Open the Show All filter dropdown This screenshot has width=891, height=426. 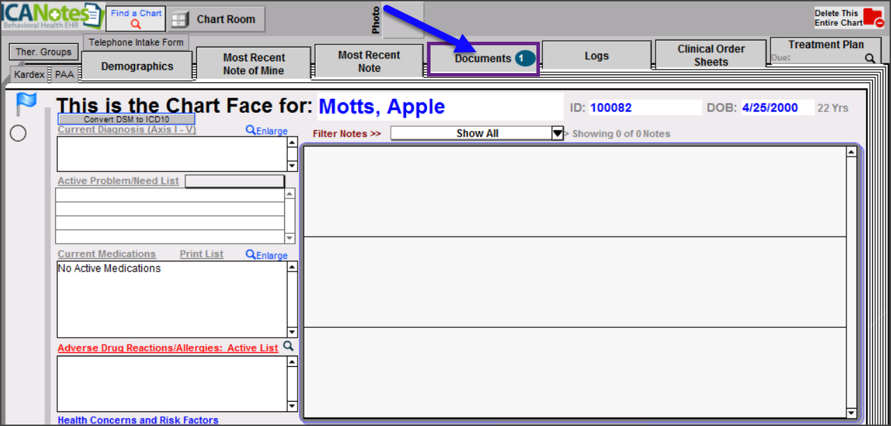[557, 134]
